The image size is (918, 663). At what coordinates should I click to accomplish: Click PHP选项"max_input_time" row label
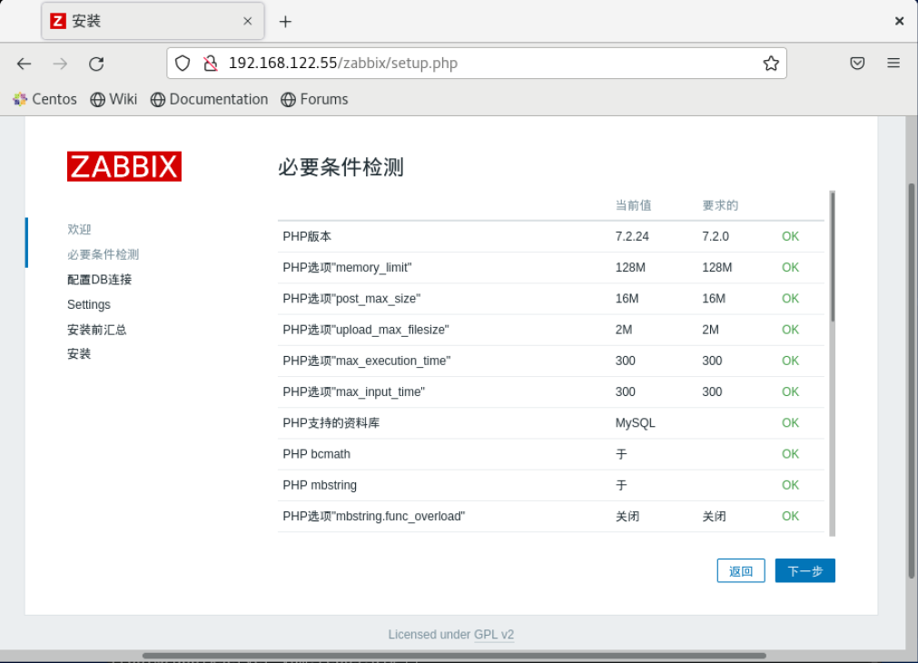click(x=353, y=391)
